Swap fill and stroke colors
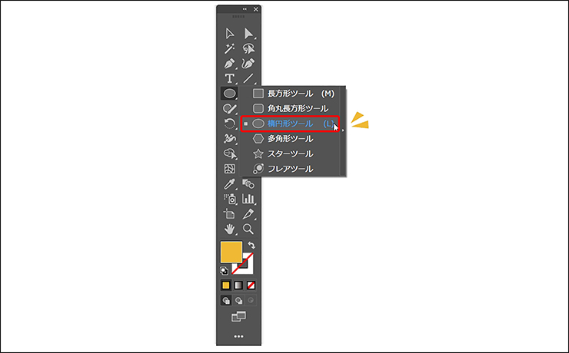 (x=251, y=245)
